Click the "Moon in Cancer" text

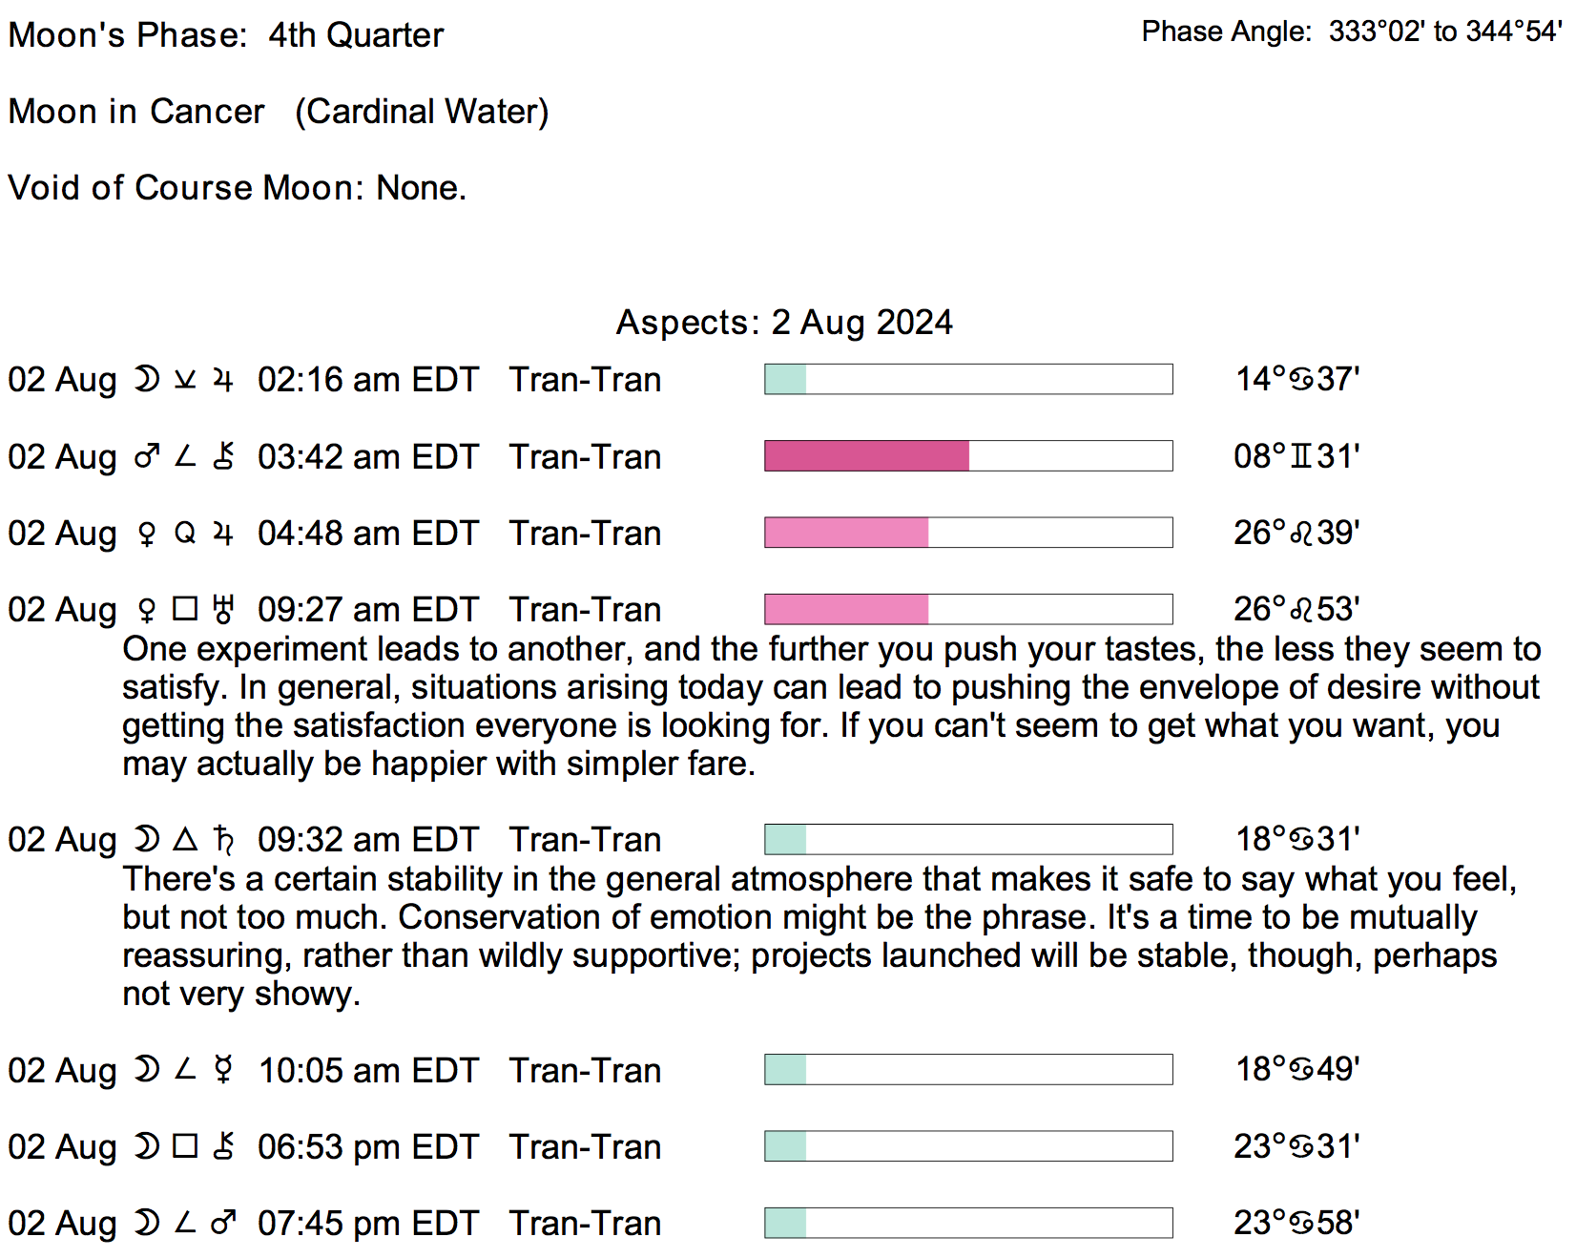136,112
